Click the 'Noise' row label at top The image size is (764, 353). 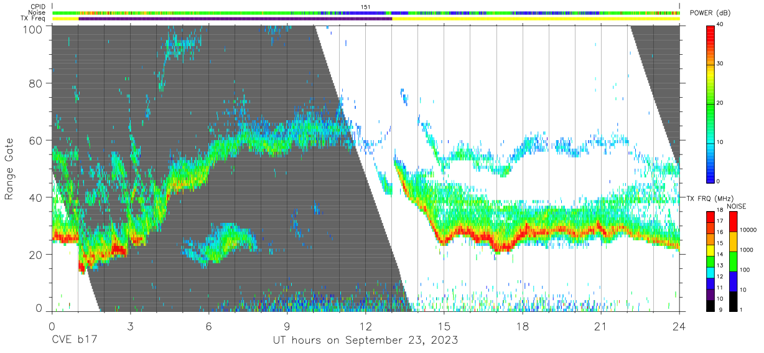click(x=37, y=13)
